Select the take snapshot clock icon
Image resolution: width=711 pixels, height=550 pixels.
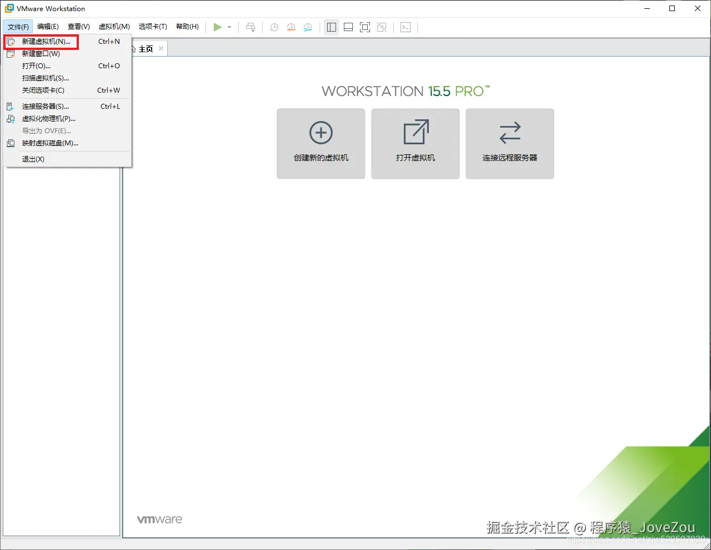(274, 27)
